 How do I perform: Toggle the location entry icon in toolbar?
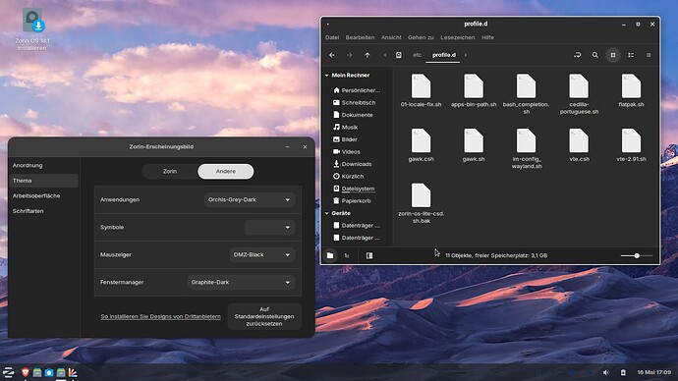[x=577, y=55]
